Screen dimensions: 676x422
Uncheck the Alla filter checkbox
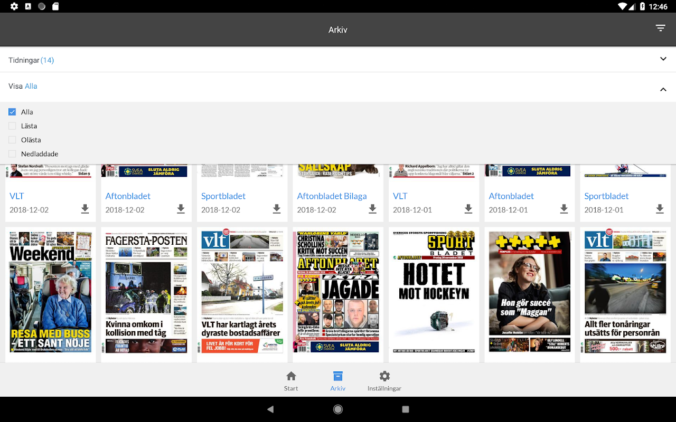12,112
